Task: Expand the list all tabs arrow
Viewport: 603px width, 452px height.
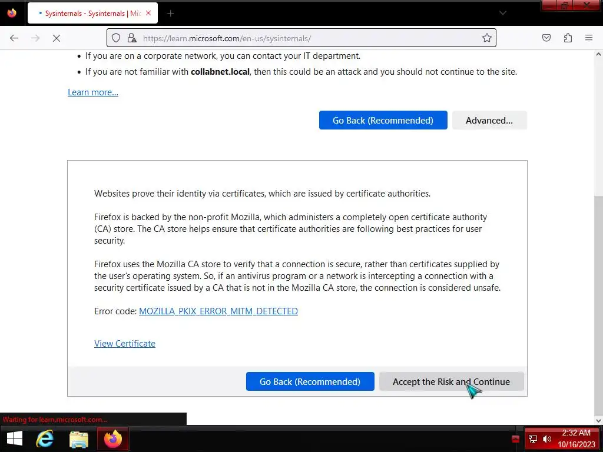Action: point(503,13)
